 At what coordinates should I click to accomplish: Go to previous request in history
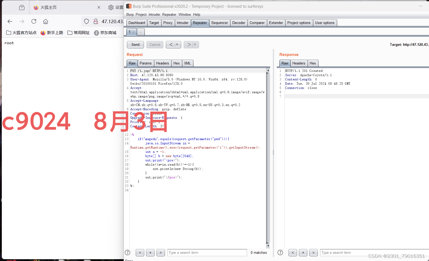[171, 44]
